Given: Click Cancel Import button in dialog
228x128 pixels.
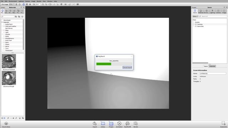Looking at the screenshot, I should click(x=127, y=68).
